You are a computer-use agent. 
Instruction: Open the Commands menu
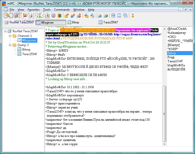tap(62, 10)
